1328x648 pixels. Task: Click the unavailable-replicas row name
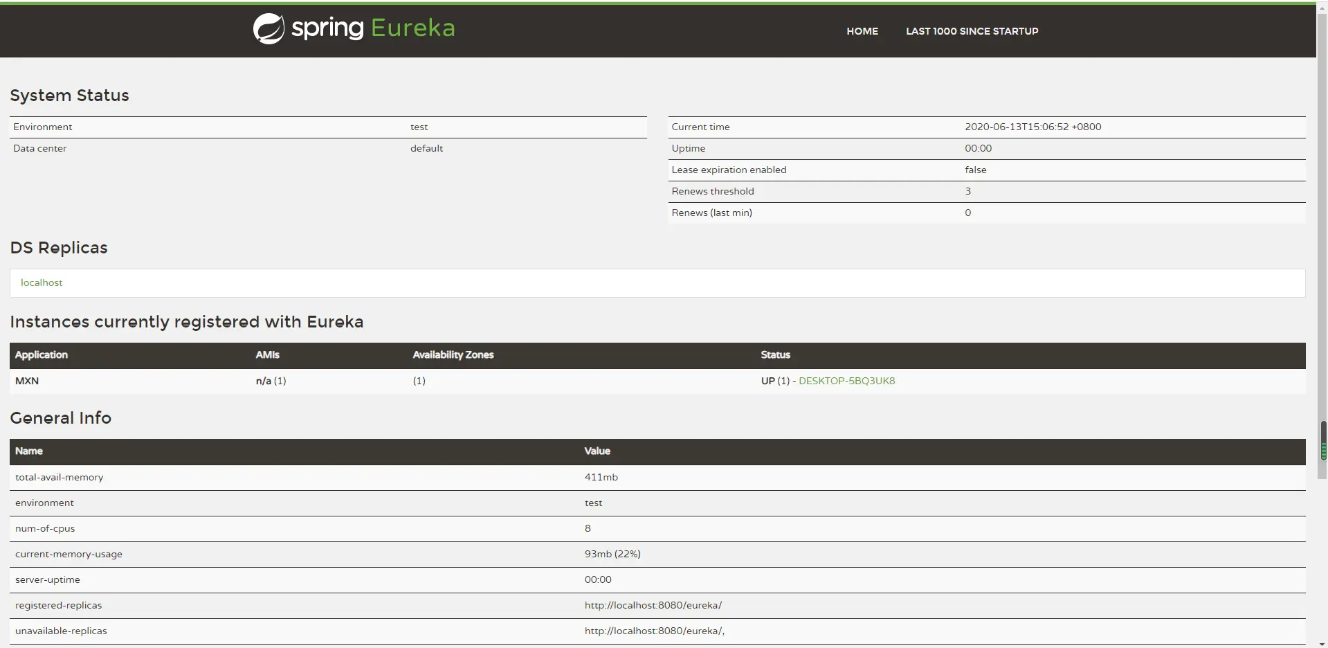pos(61,631)
